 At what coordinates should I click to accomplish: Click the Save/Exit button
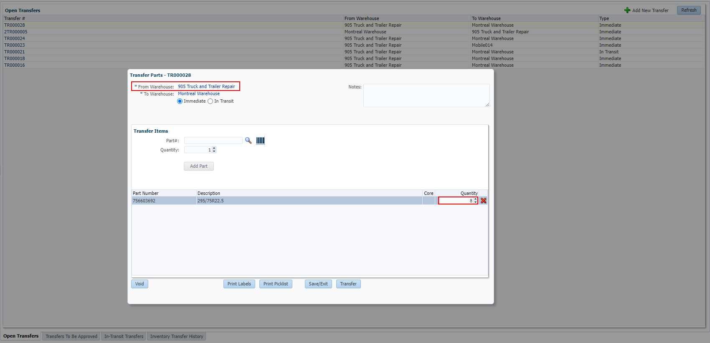point(318,284)
